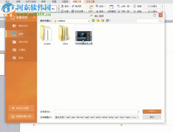173x132 pixels.
Task: Click the width value field 29.21厘米
Action: click(153, 11)
